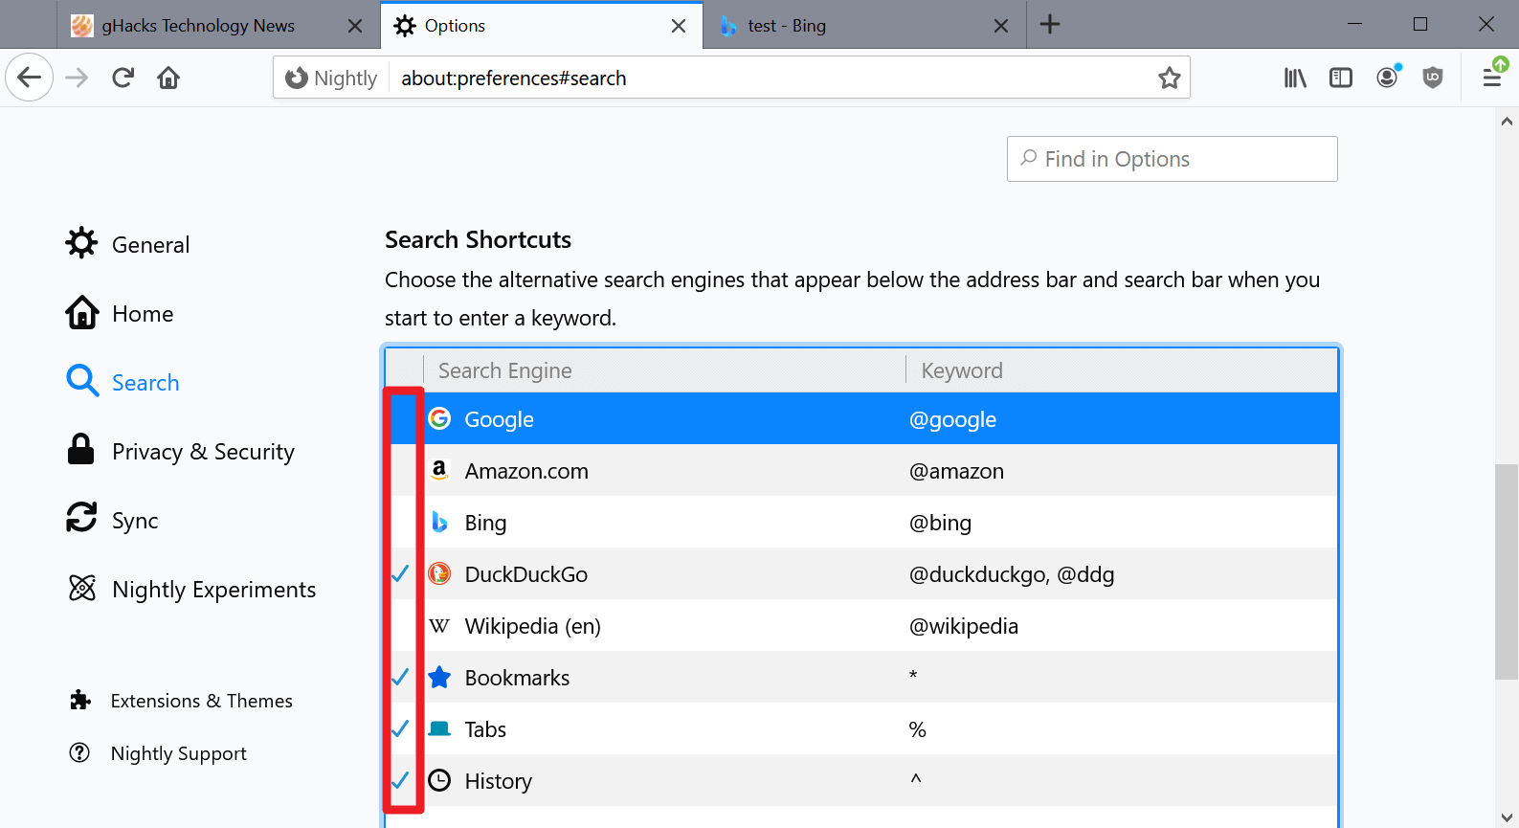Select the Google search engine row

[861, 418]
